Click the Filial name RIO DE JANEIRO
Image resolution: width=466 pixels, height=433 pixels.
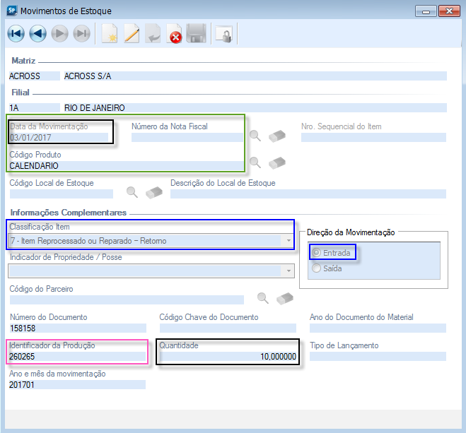coord(255,108)
